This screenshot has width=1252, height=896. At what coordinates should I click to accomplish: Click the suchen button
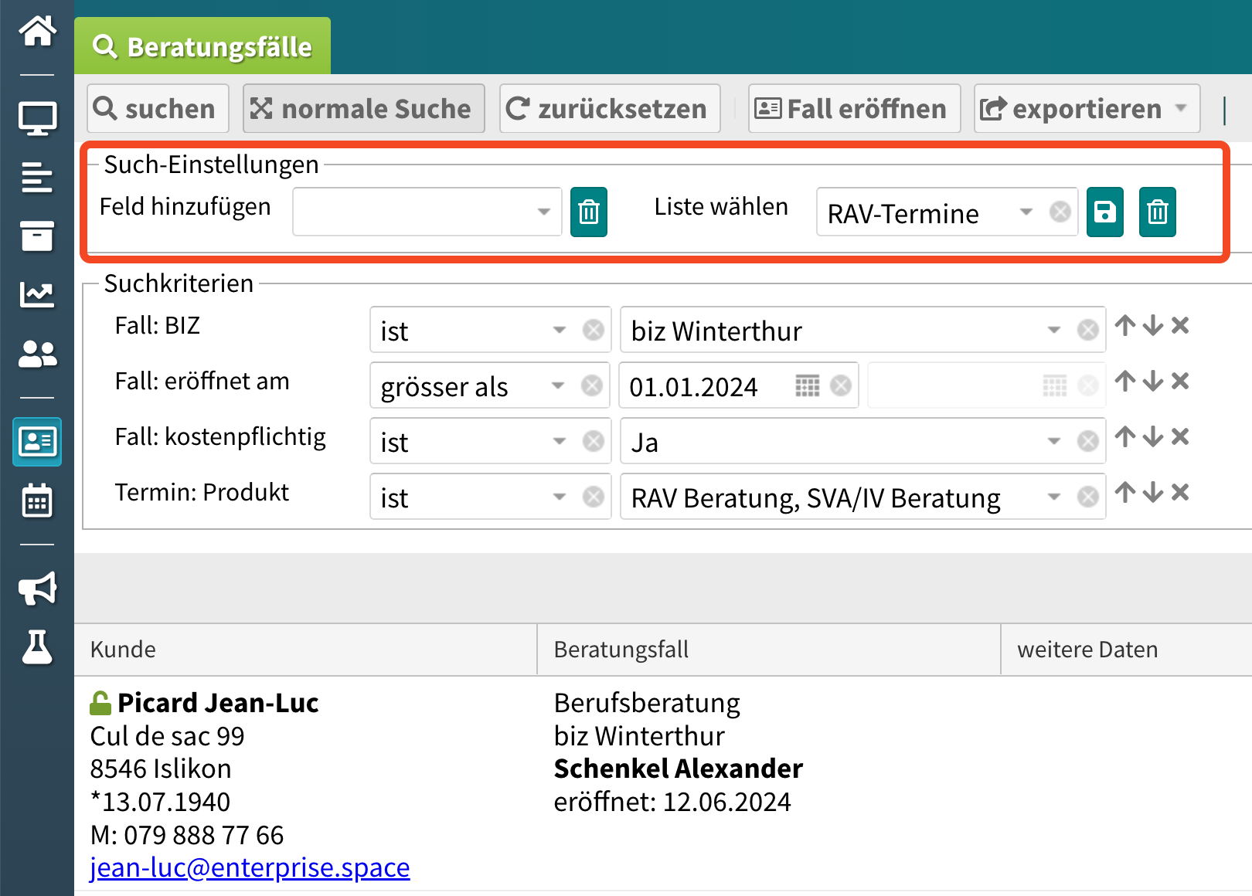[x=158, y=109]
